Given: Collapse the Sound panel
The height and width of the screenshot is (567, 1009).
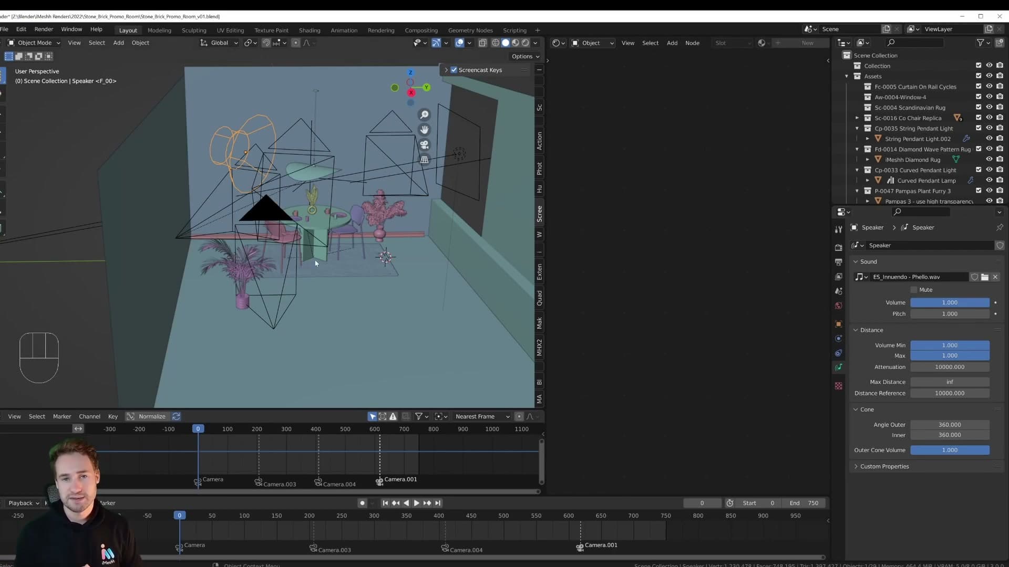Looking at the screenshot, I should (x=856, y=261).
